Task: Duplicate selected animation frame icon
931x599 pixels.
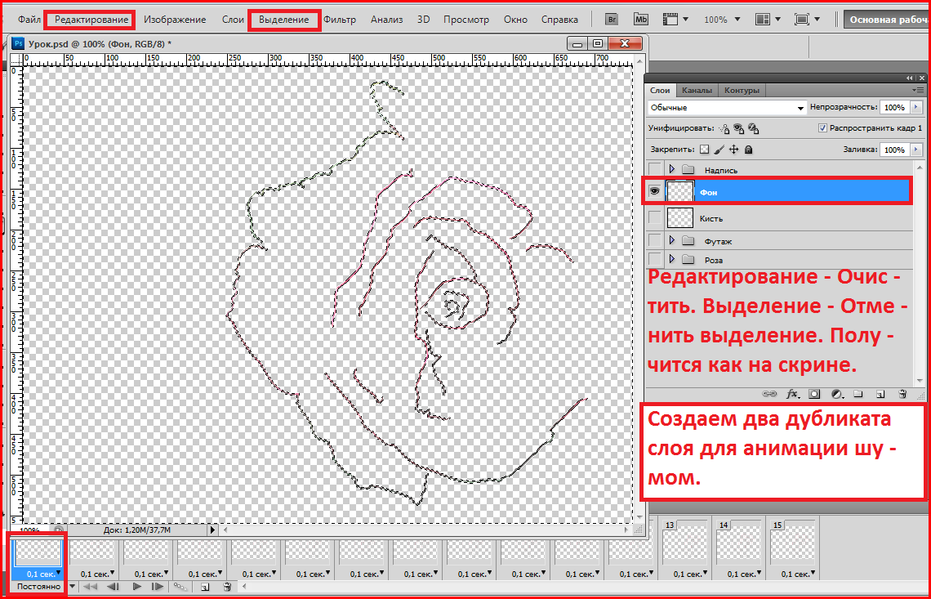Action: (x=205, y=587)
